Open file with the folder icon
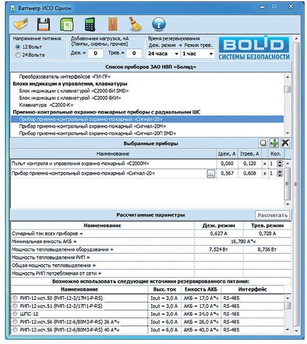Image resolution: width=307 pixels, height=344 pixels. 21,24
